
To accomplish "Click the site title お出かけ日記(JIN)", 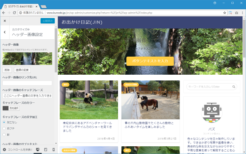I will point(82,22).
